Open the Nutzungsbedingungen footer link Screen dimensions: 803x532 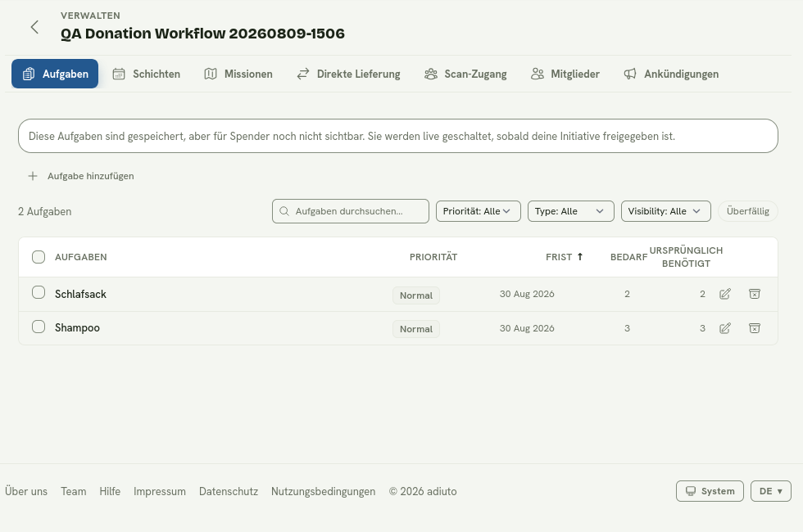pos(323,491)
